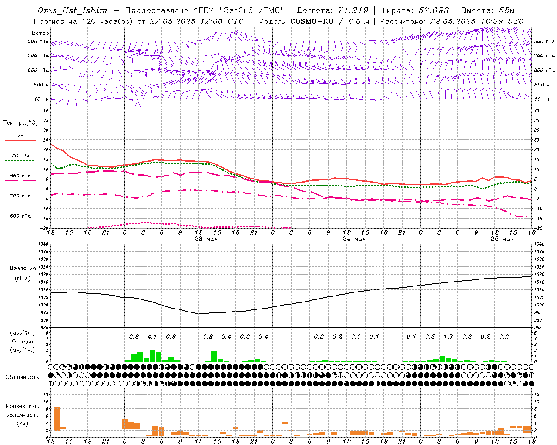
Task: Click the 0.3 three-hour precipitation value
Action: pos(467,337)
